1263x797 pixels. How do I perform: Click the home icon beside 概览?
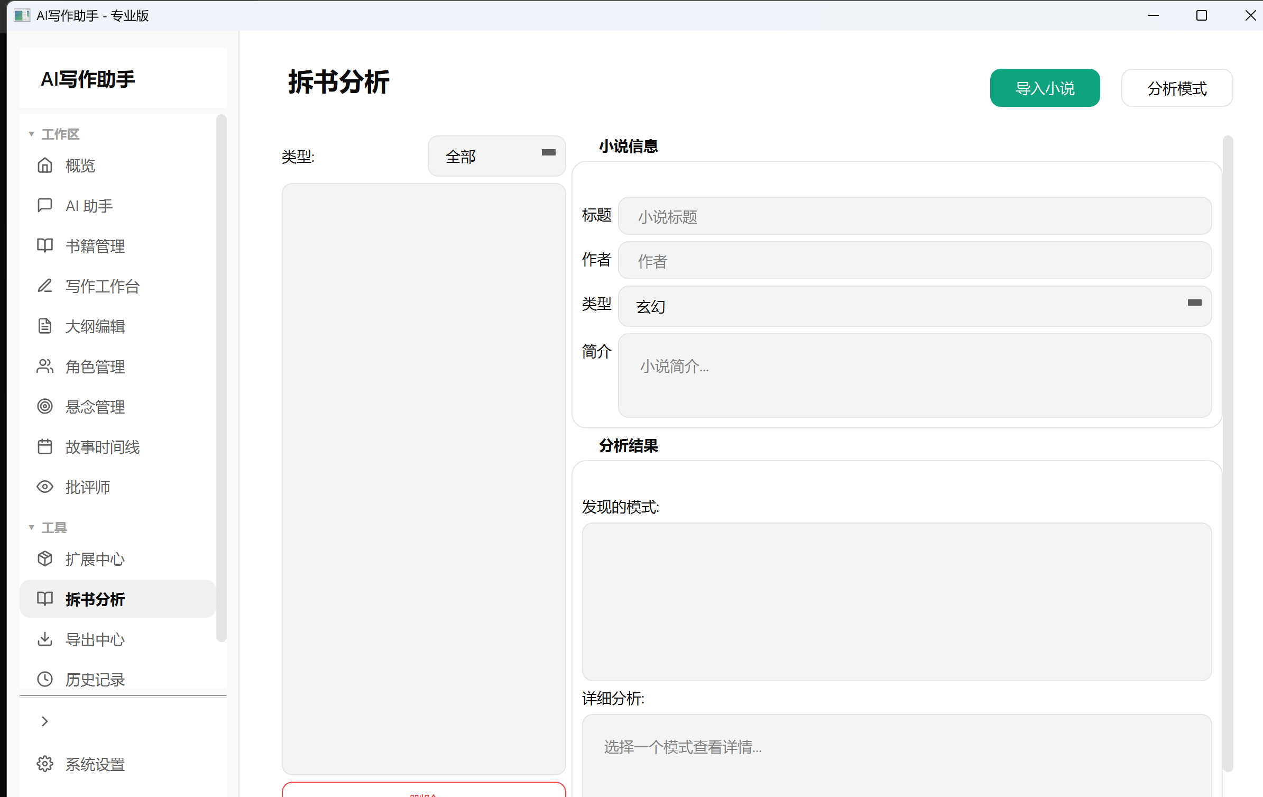click(45, 166)
